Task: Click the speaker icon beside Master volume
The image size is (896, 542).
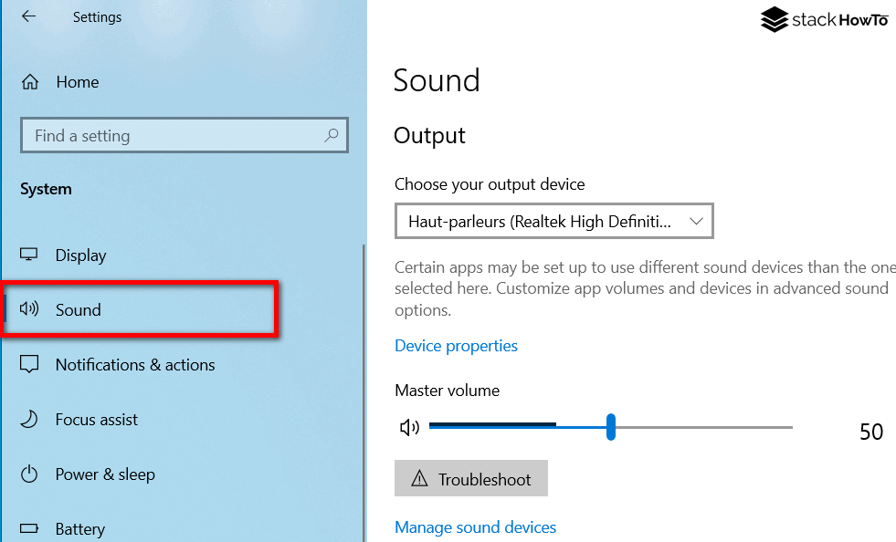Action: (408, 426)
